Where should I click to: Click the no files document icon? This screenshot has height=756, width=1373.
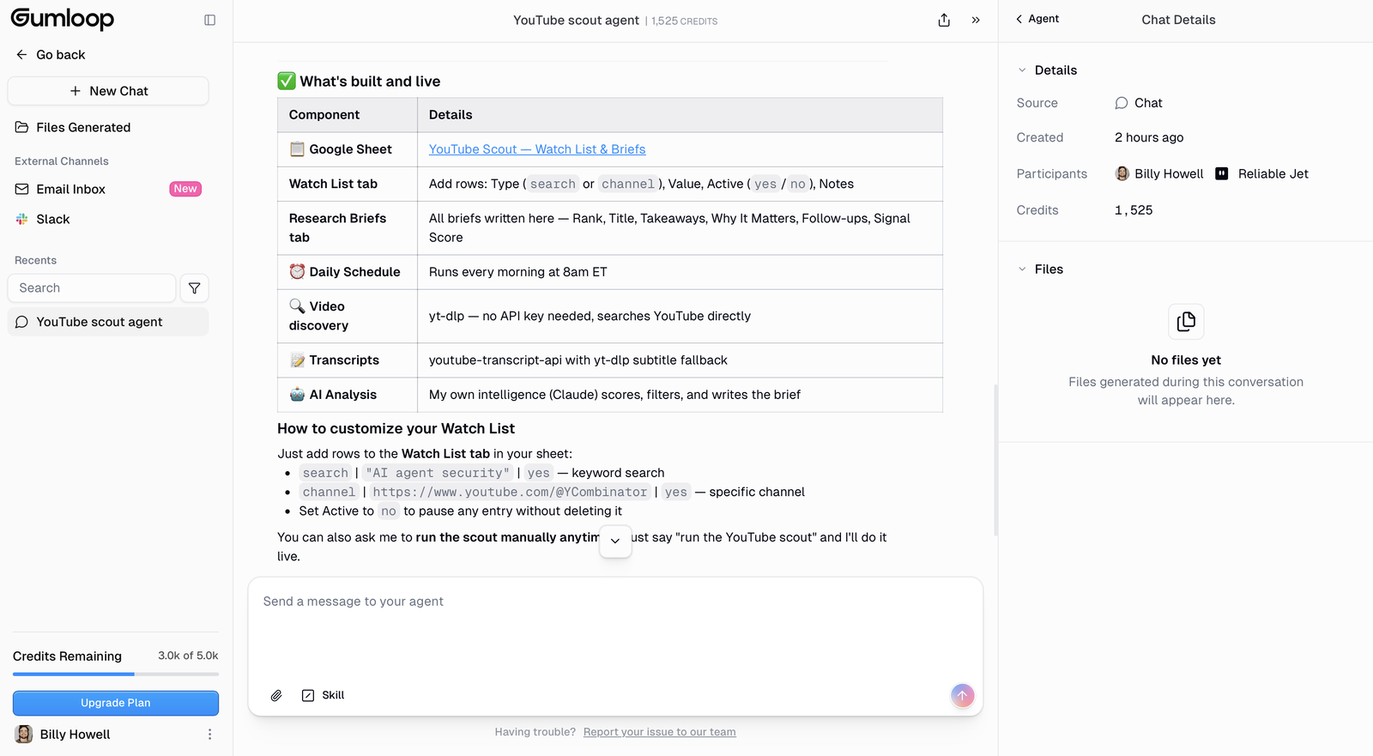(1186, 322)
